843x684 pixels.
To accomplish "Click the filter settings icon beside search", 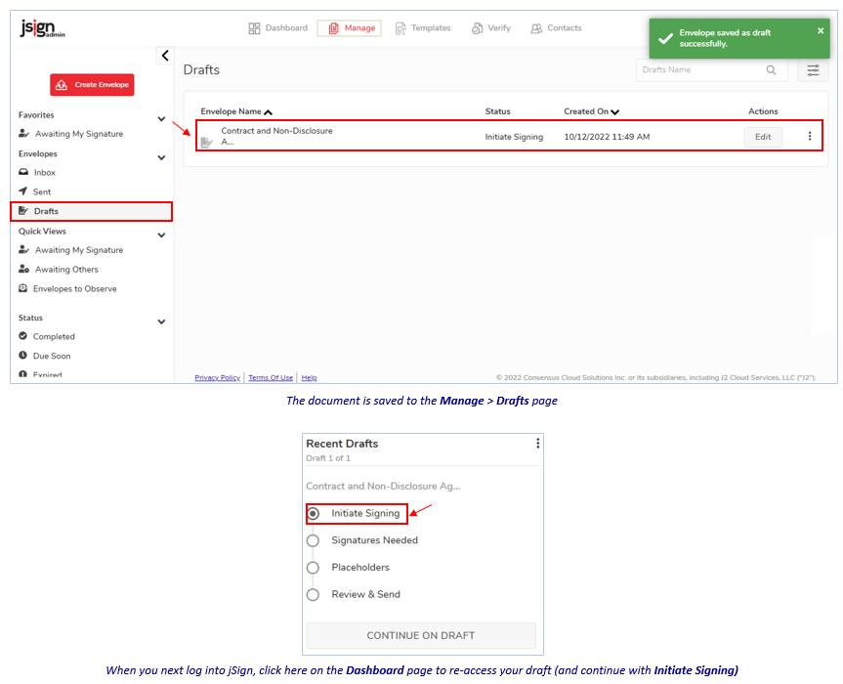I will (x=812, y=70).
